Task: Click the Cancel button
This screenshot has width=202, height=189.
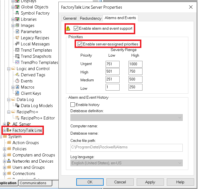Action: [120, 182]
